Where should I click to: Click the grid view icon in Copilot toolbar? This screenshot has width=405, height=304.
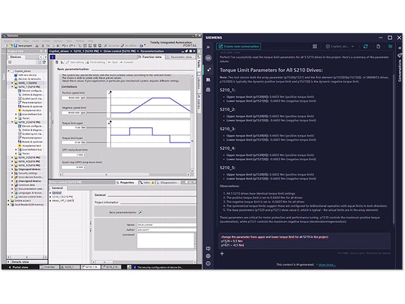[315, 46]
